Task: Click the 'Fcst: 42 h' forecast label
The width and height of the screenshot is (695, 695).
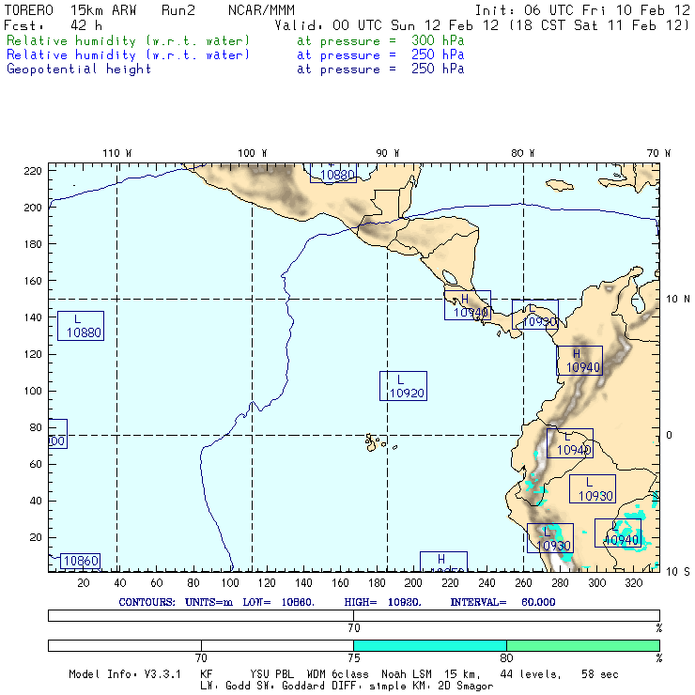Action: [x=53, y=25]
